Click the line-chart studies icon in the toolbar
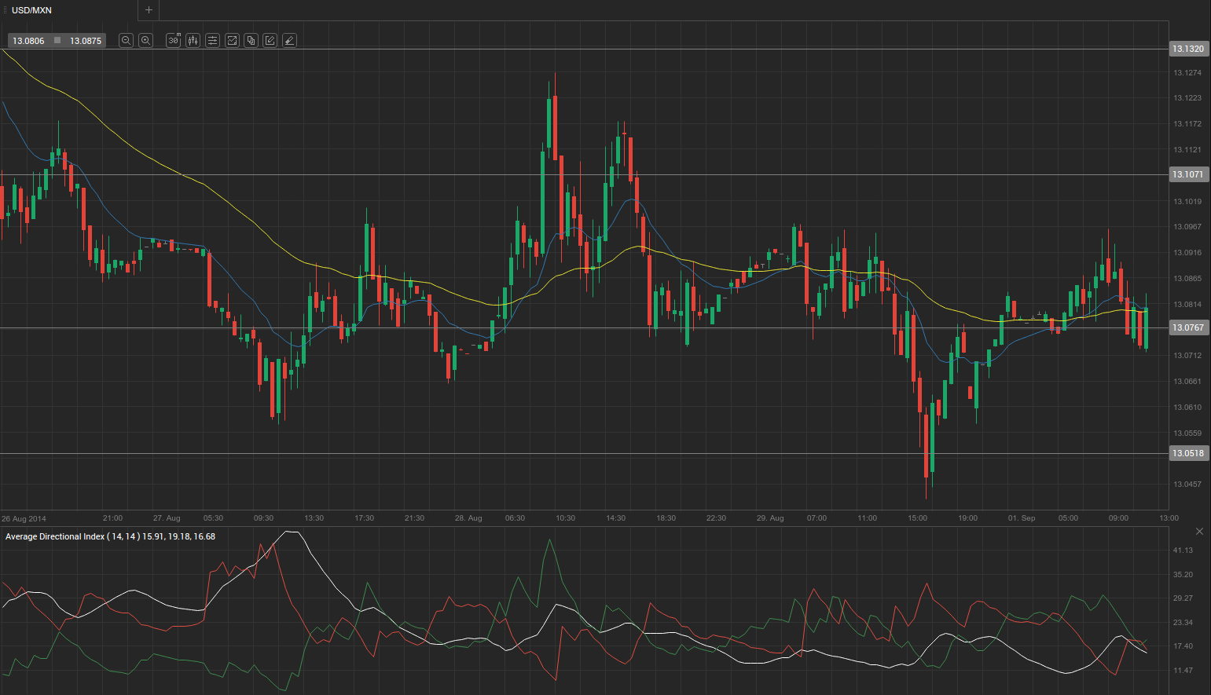Screen dimensions: 1211x695 [233, 41]
